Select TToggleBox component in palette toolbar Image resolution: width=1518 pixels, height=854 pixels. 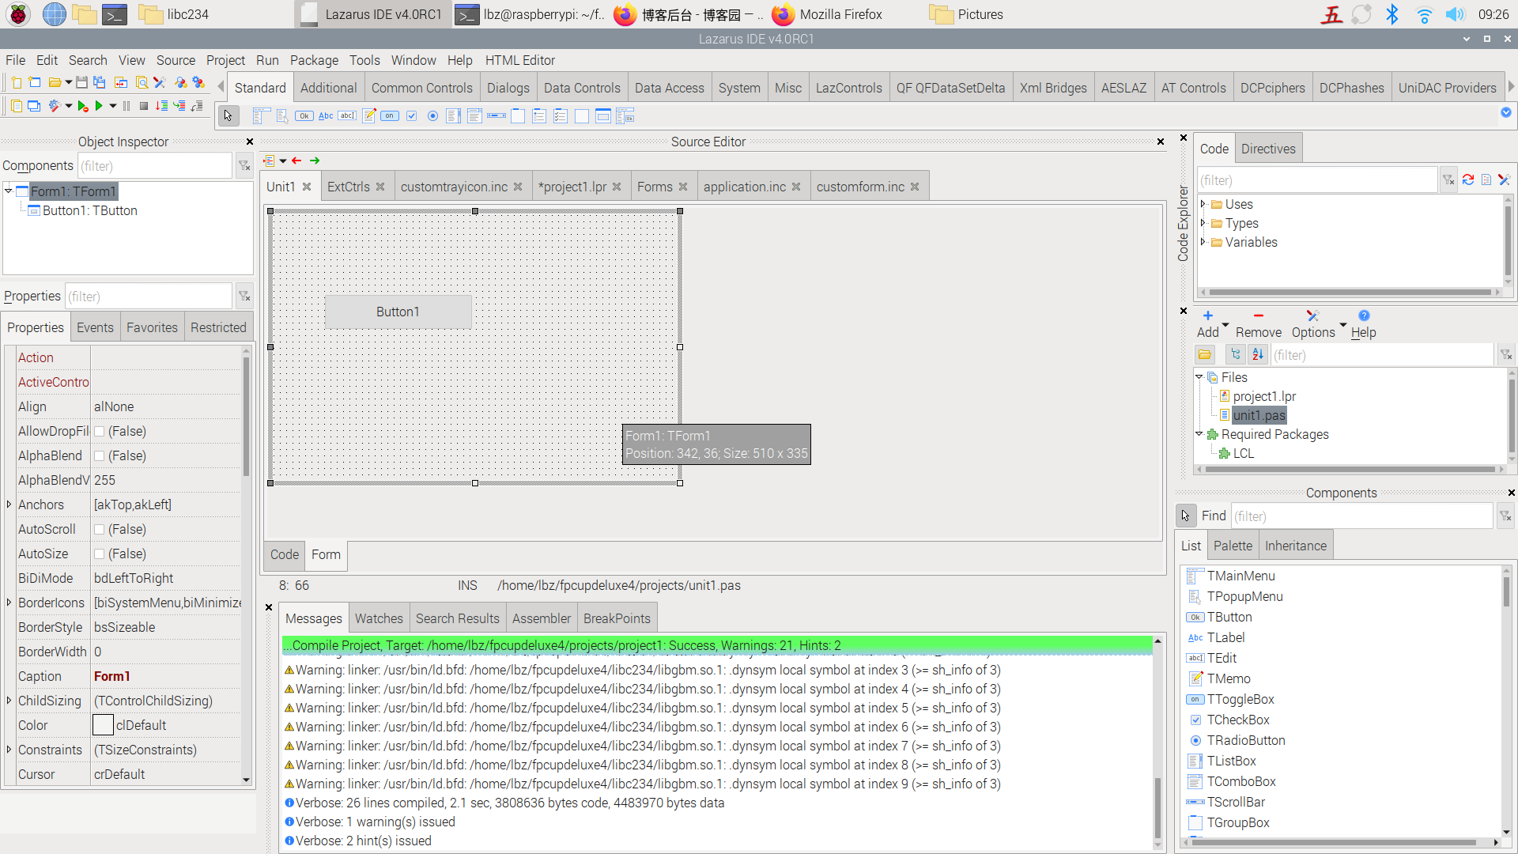390,116
